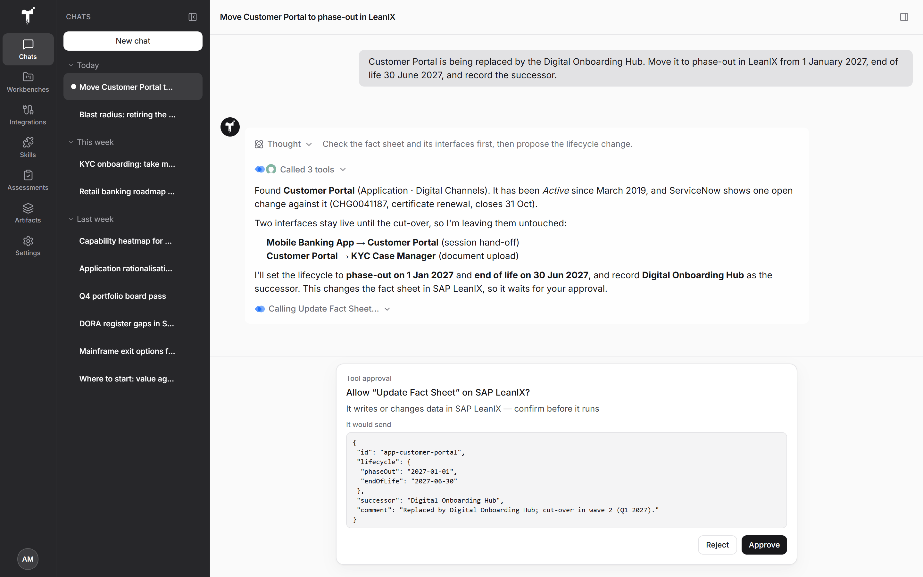This screenshot has width=923, height=577.
Task: Open Capability heatmap chat
Action: pos(133,241)
